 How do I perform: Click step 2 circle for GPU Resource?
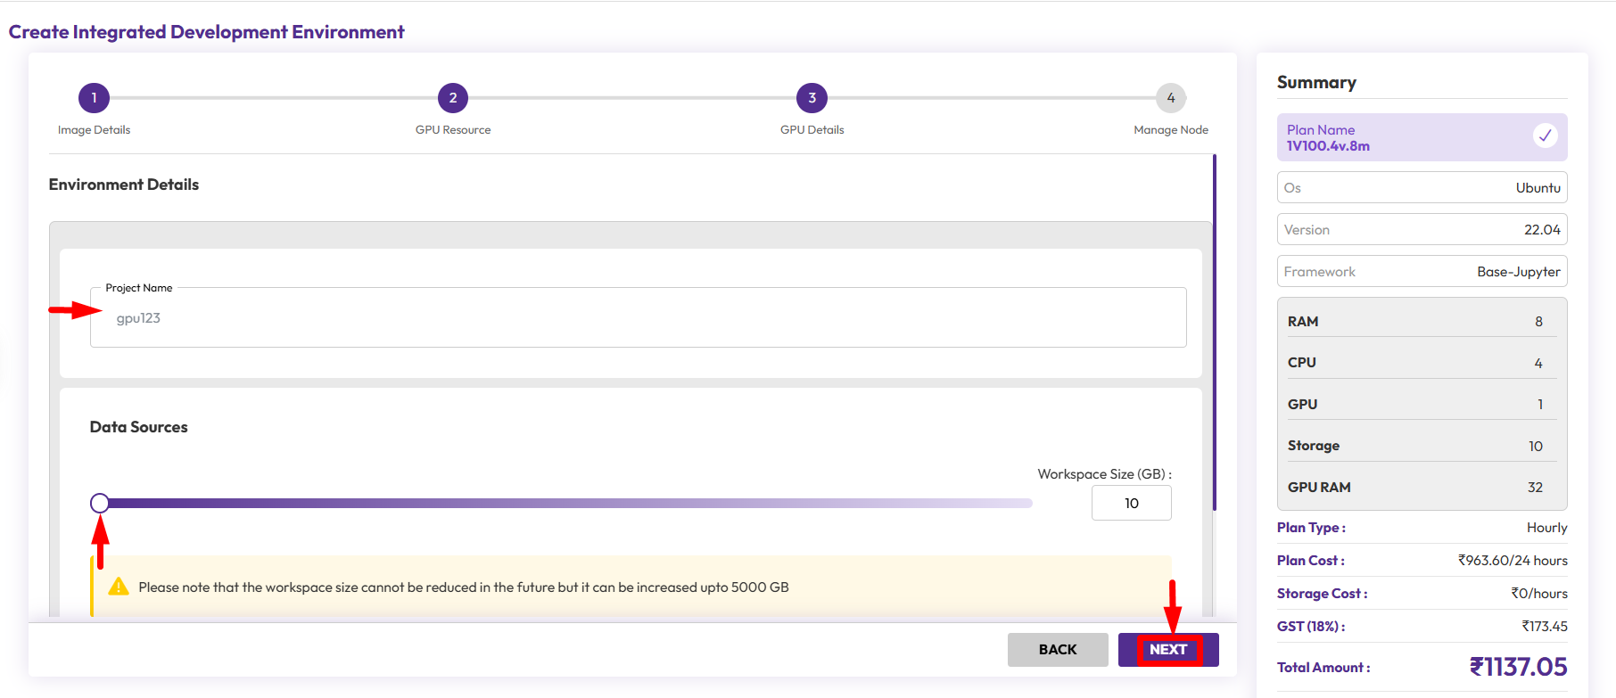pos(453,98)
